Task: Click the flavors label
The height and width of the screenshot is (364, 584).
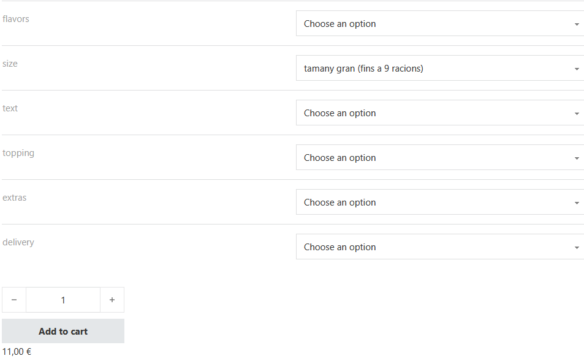Action: click(16, 19)
